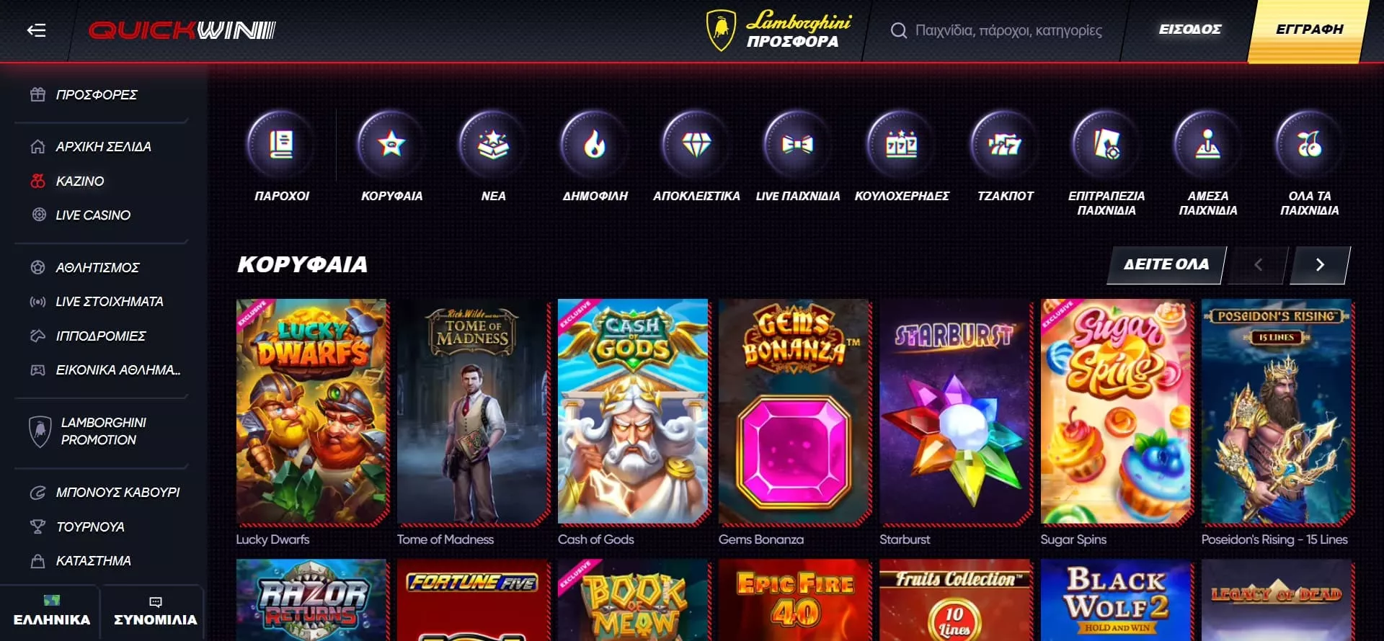Open the ΕΛΛΗΝΙΚΑ language selector
Viewport: 1384px width, 641px height.
(50, 611)
